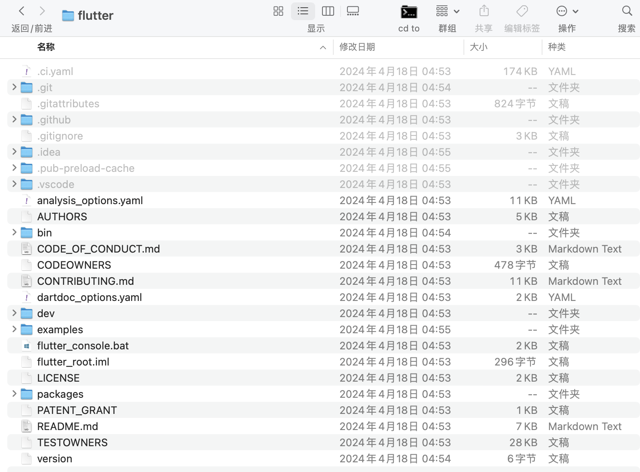Switch to list view
640x472 pixels.
[303, 11]
